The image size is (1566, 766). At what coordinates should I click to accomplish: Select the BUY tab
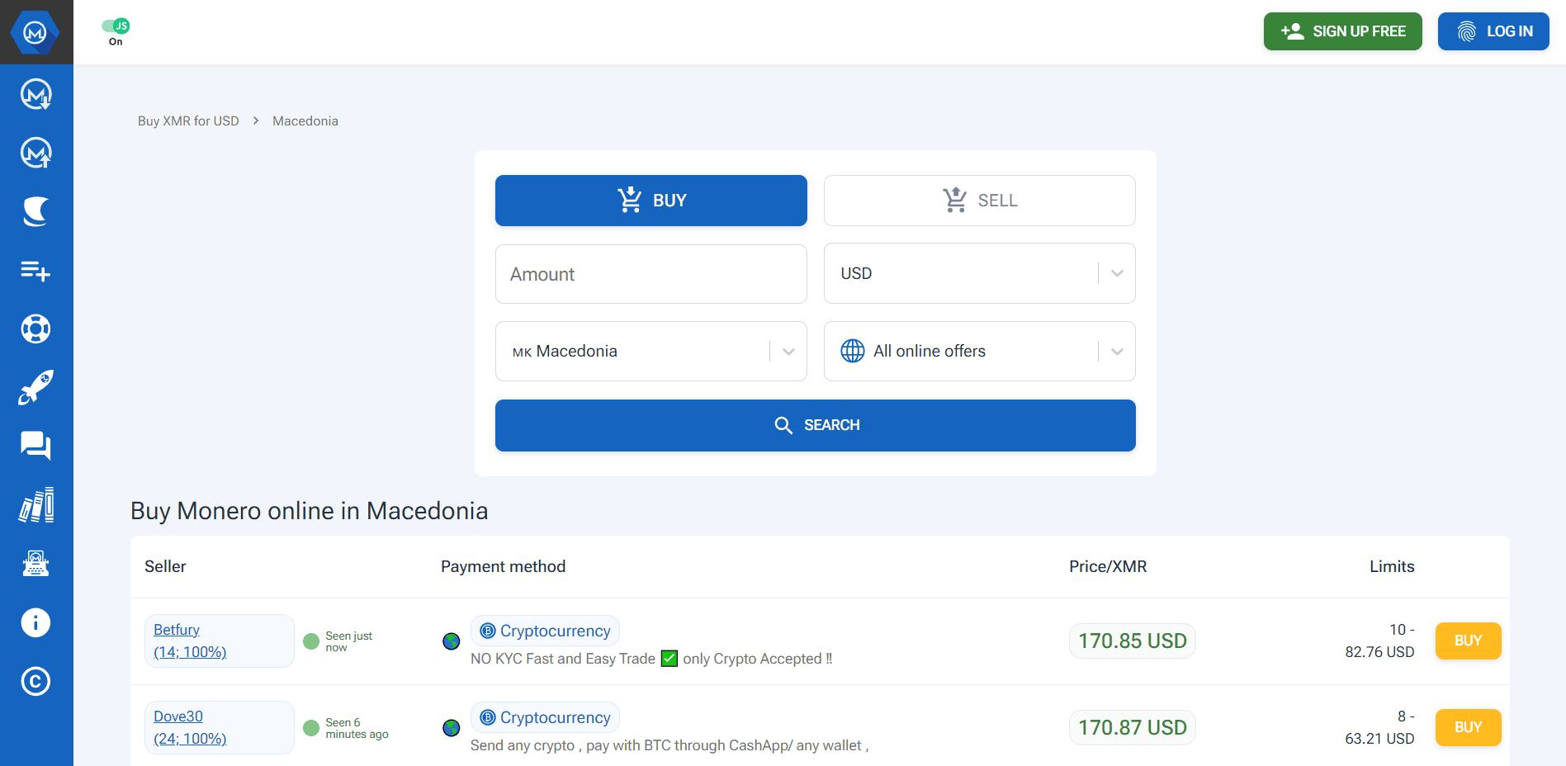[651, 201]
